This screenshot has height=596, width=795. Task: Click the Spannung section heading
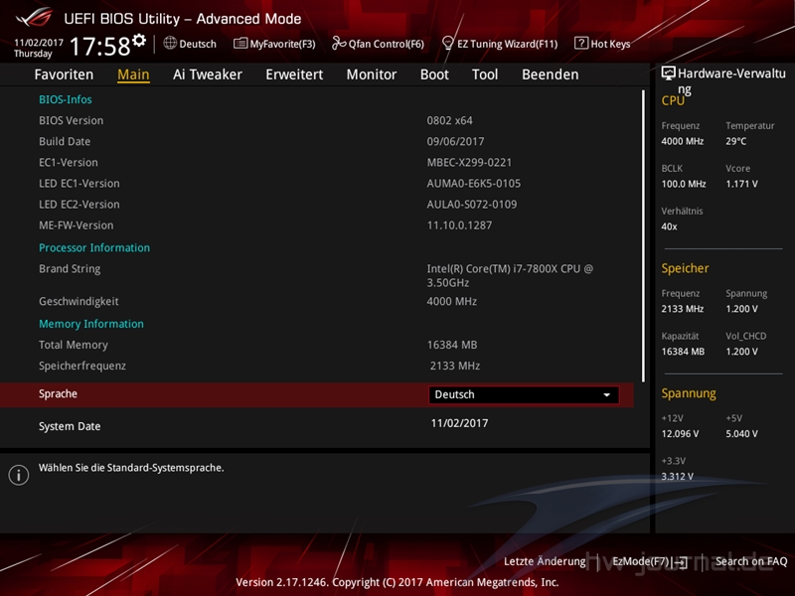pyautogui.click(x=689, y=393)
